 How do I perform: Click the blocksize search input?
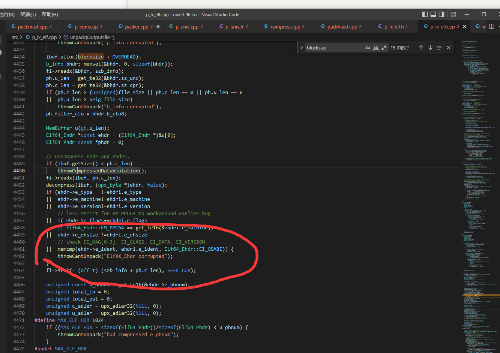pos(334,48)
